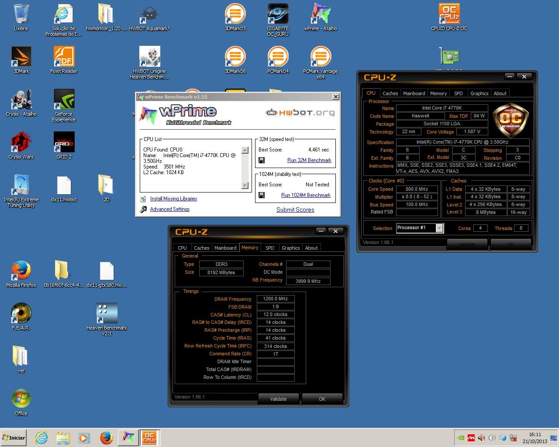
Task: Select Caches tab in right CPU-Z window
Action: (390, 93)
